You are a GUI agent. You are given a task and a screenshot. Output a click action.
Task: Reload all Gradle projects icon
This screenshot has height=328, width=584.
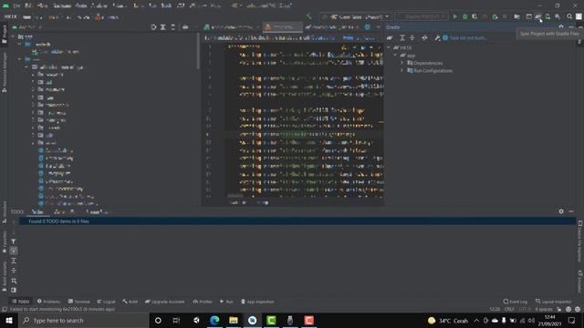(x=390, y=37)
